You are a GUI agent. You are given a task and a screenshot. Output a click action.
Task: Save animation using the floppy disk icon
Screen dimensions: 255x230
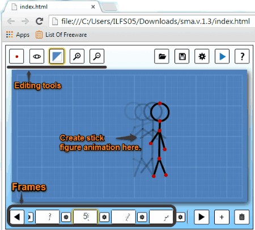point(182,56)
